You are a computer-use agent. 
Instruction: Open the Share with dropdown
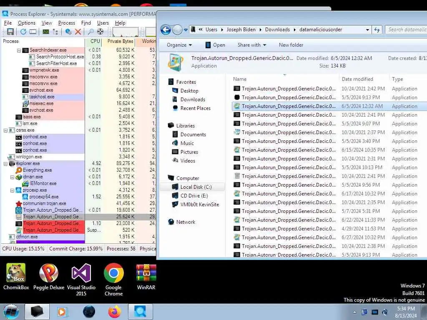pos(251,45)
